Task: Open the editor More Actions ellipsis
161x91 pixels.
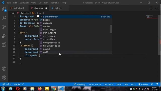Action: [x=156, y=8]
